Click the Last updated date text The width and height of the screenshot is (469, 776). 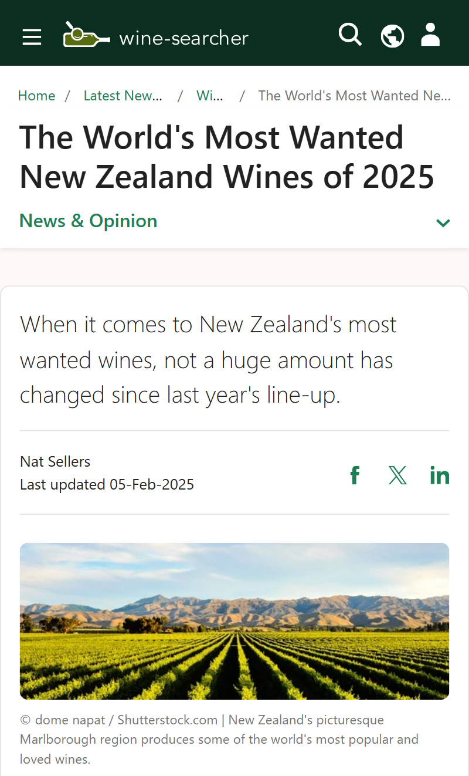coord(107,485)
